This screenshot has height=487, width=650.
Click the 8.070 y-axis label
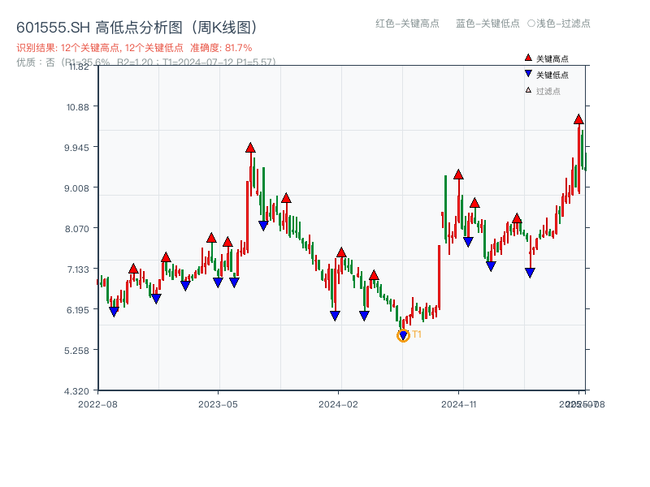[76, 229]
